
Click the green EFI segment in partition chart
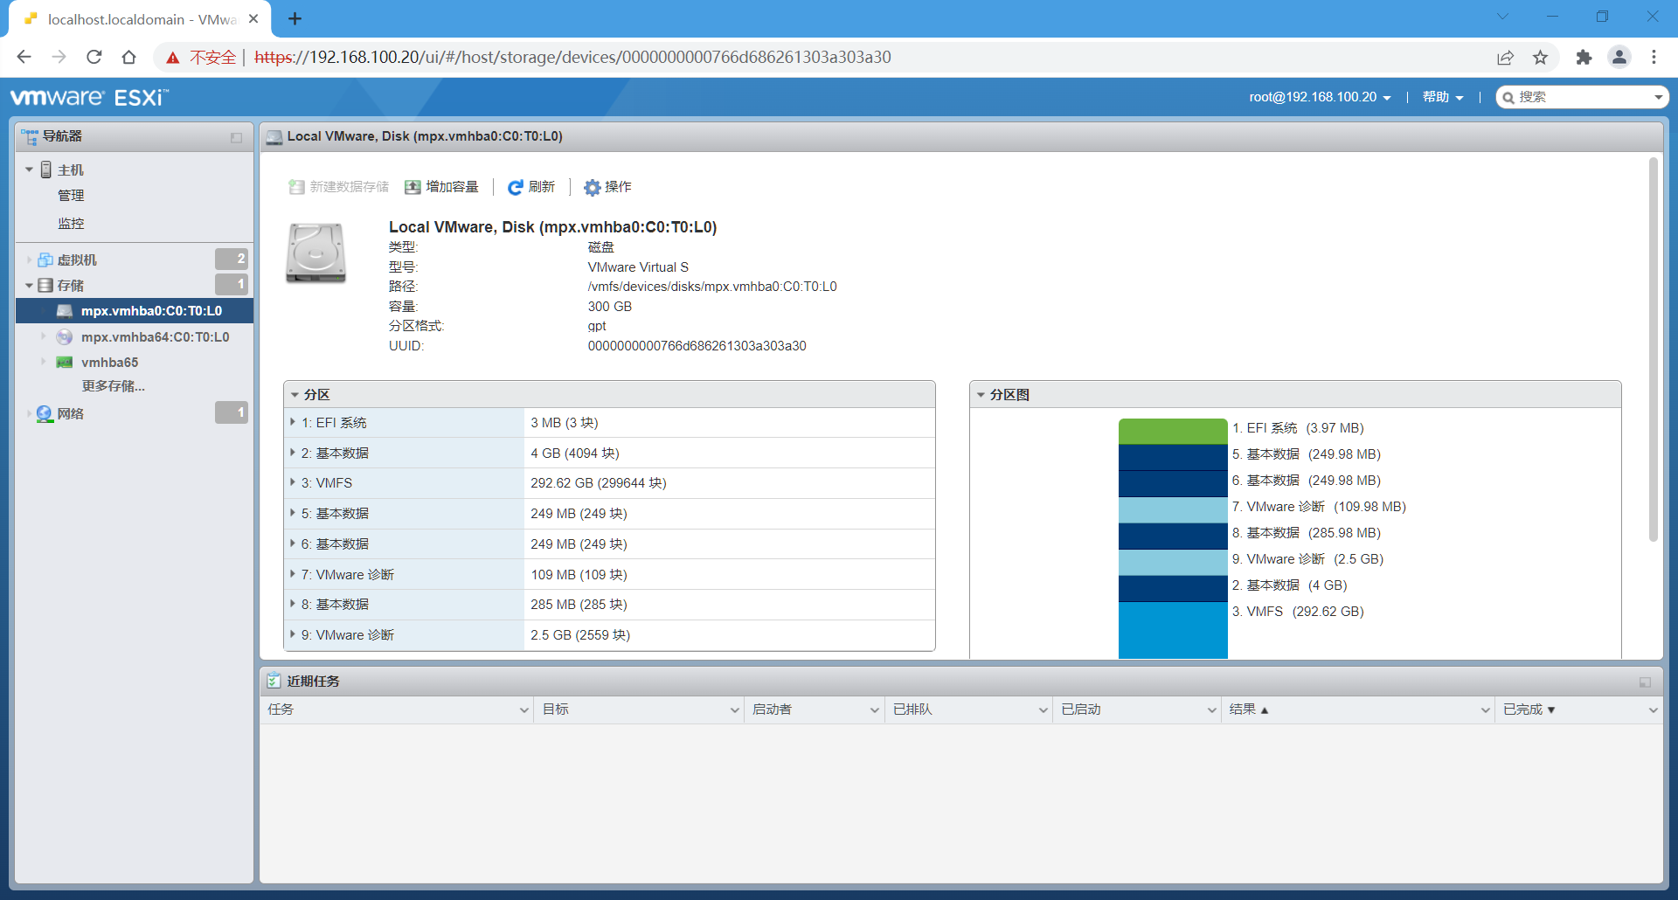[x=1172, y=429]
